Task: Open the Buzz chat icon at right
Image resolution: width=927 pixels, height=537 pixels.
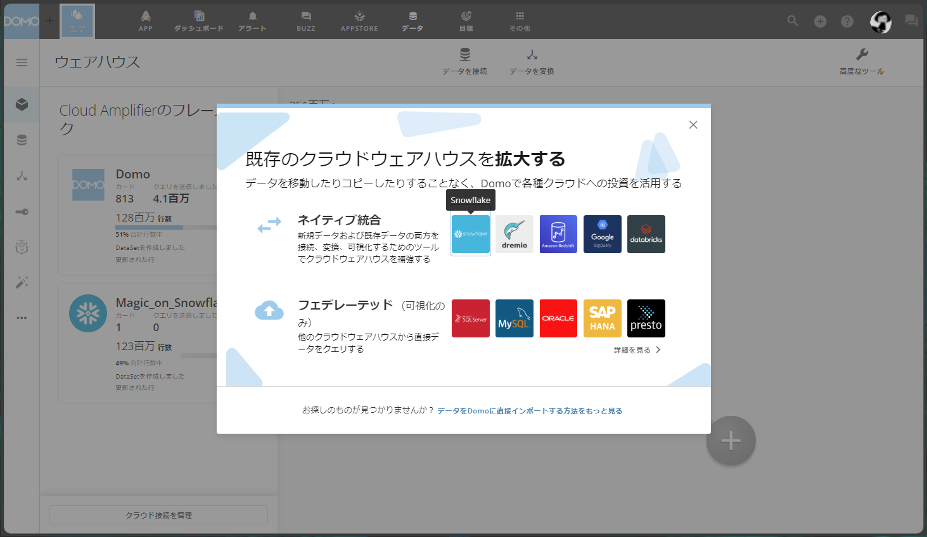Action: tap(911, 21)
